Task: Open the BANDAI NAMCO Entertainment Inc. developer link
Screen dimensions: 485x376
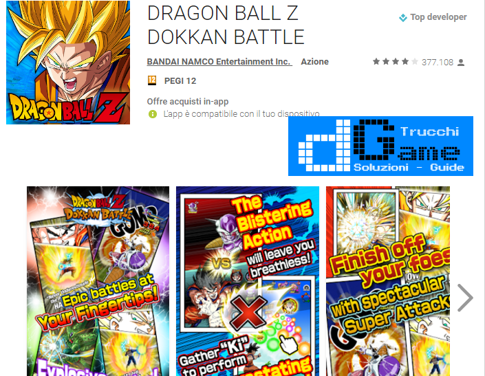Action: click(x=219, y=61)
